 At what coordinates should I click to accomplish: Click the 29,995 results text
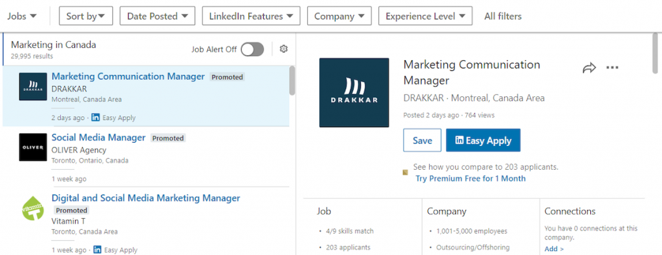32,56
